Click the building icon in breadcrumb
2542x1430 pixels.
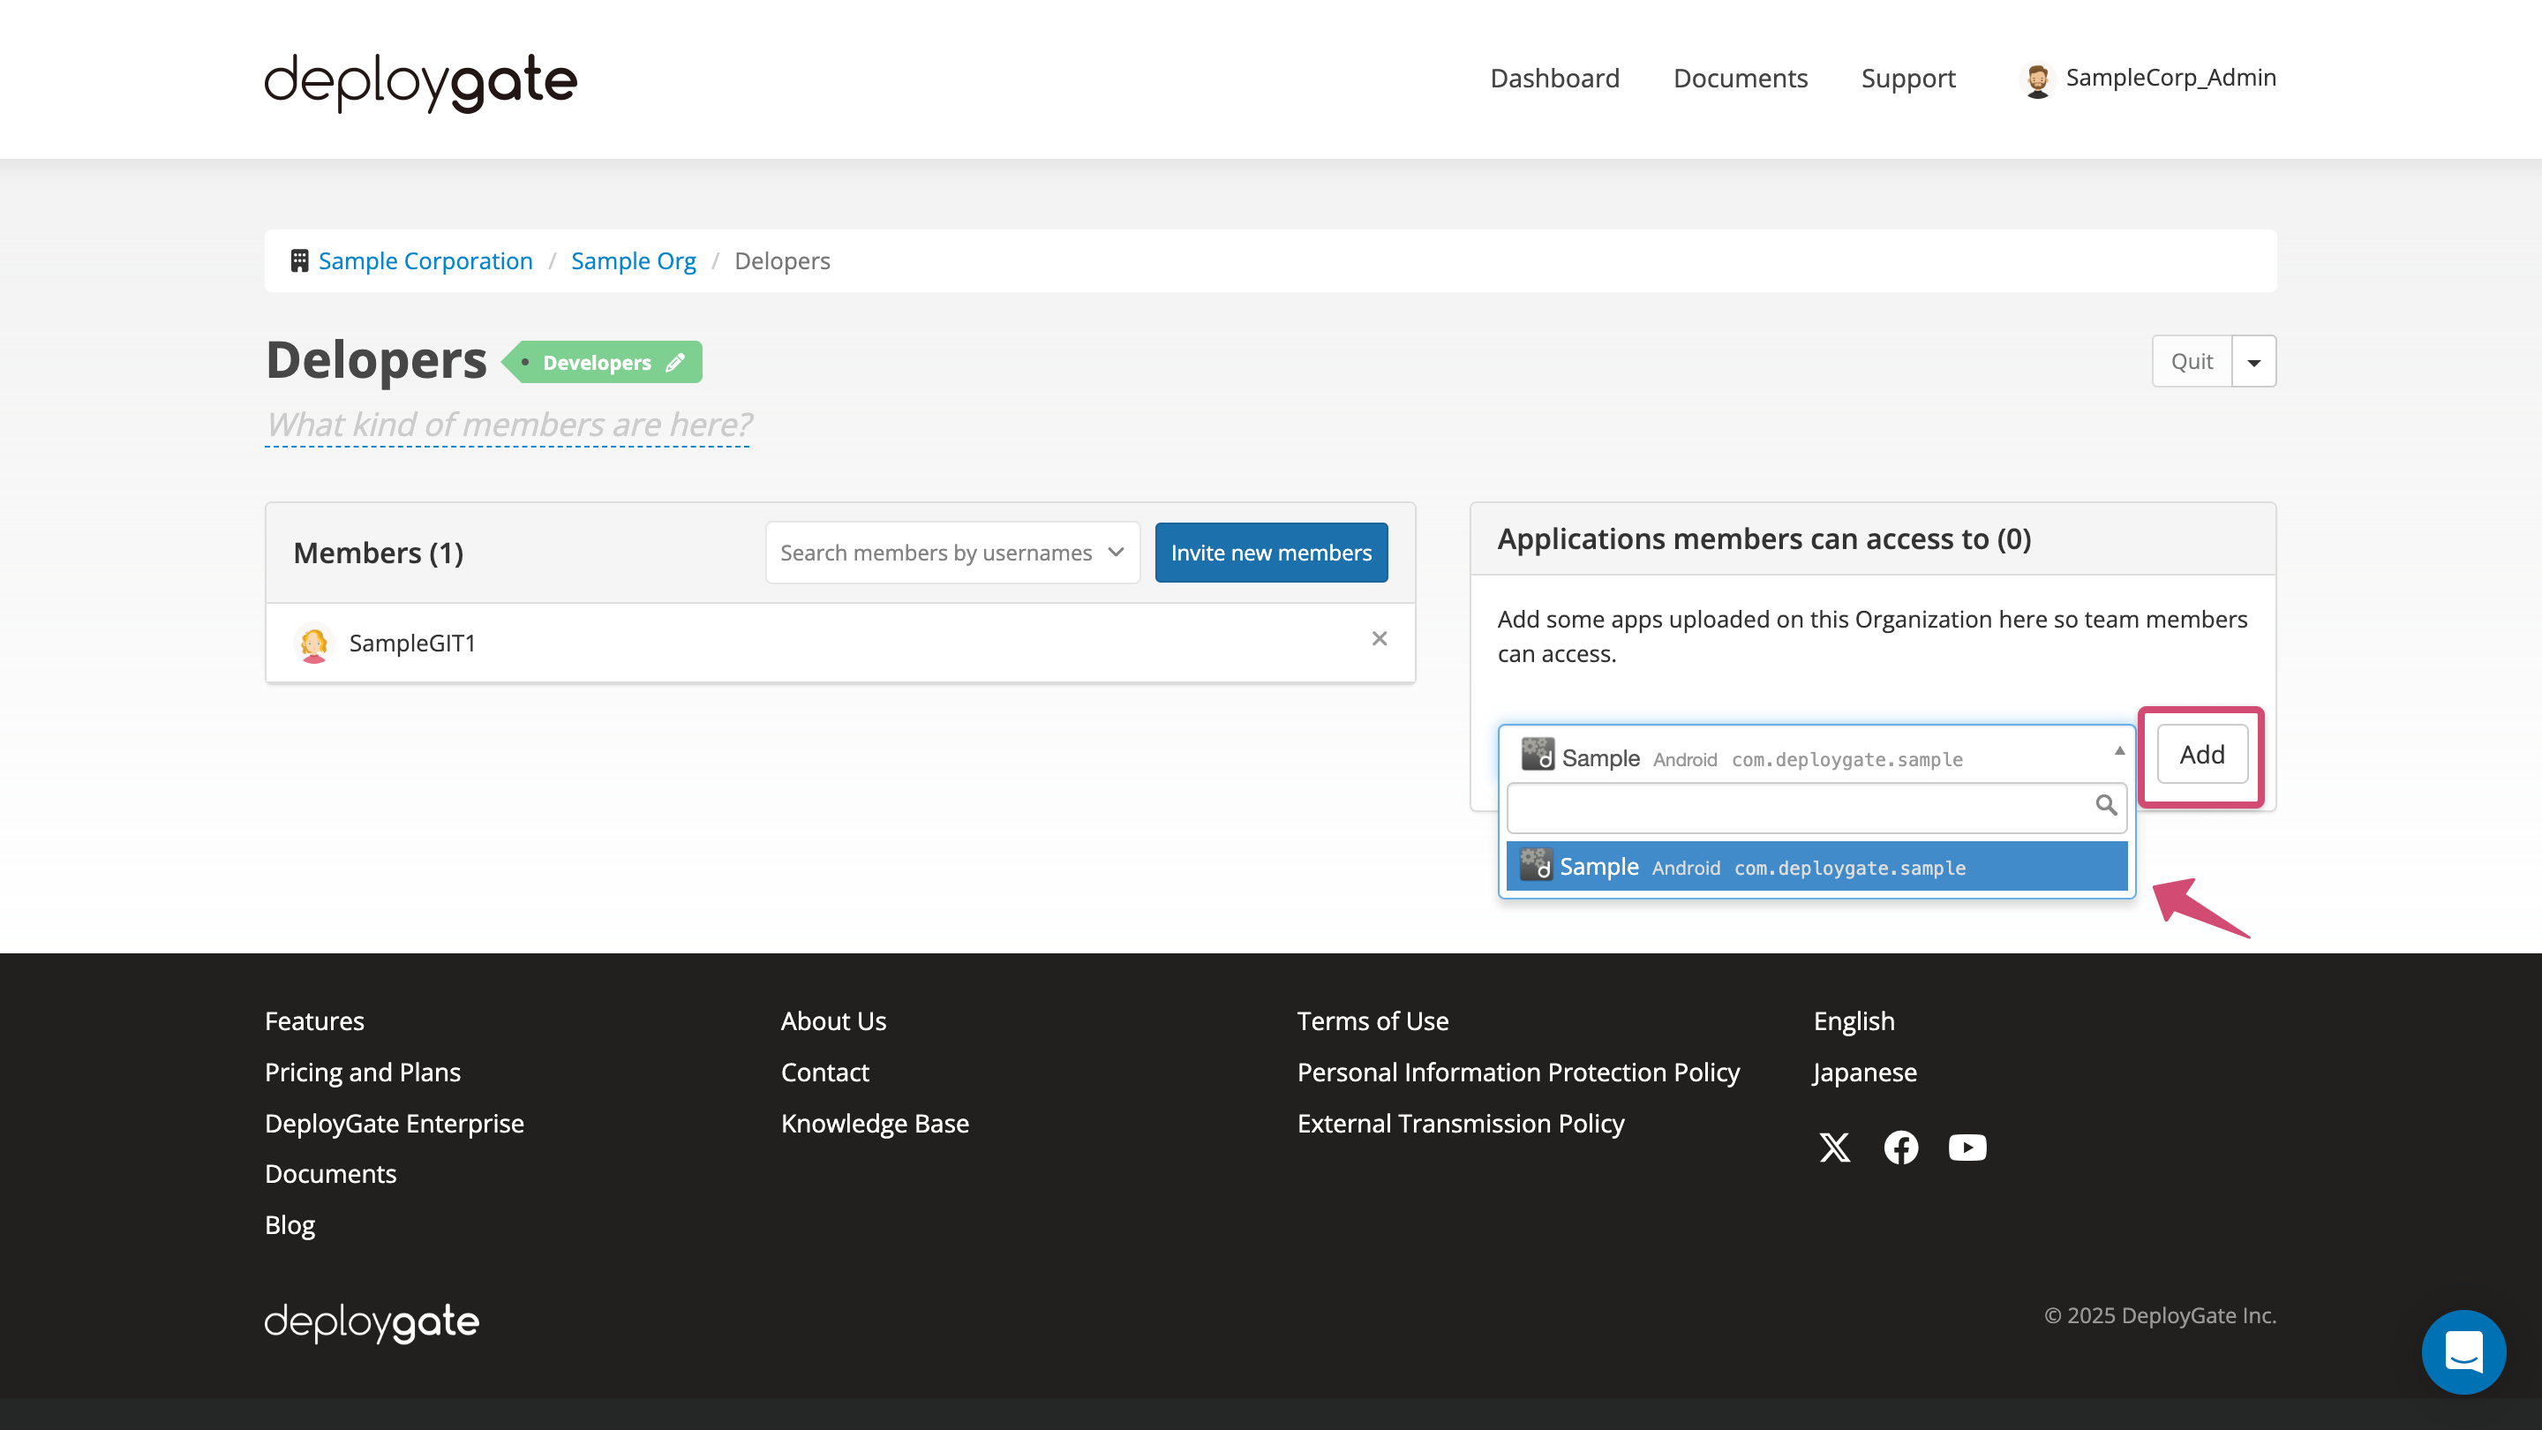(299, 260)
